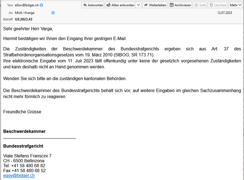
Task: Open the egov@bstger.ch link in the signature
Action: [x=19, y=175]
